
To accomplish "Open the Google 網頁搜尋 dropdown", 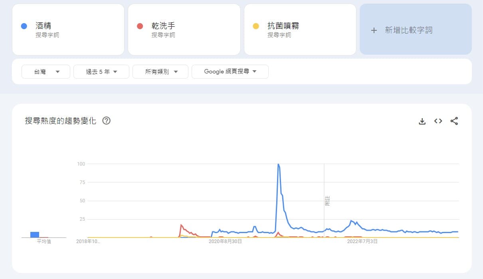I will pyautogui.click(x=230, y=72).
